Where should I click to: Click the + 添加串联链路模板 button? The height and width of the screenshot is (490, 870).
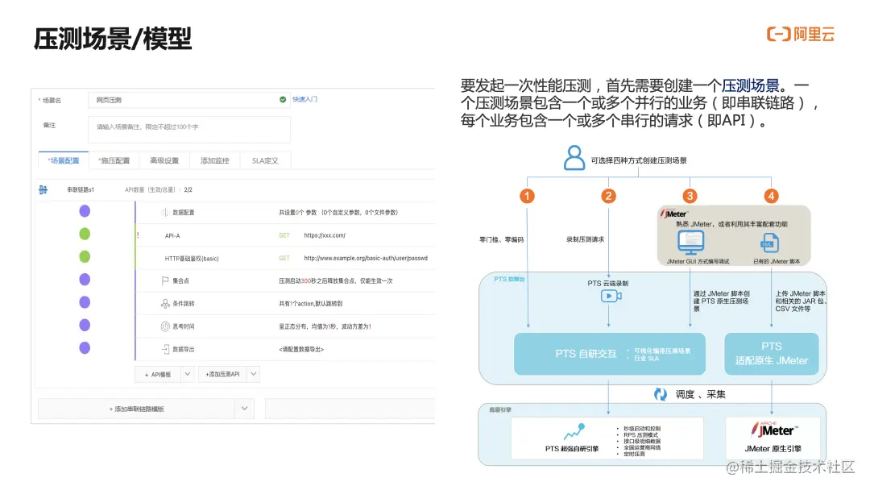pos(136,409)
